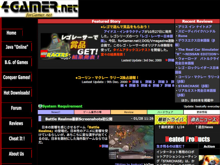The image size is (220, 165).
Task: Open コーリン・マクレー ラリー2 (β版) review
Action: (x=197, y=79)
